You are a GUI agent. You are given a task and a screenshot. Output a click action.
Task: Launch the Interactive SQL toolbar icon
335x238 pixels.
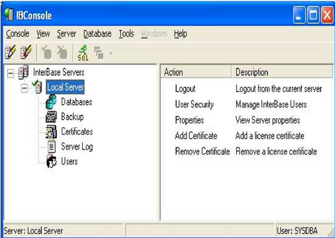tap(83, 52)
